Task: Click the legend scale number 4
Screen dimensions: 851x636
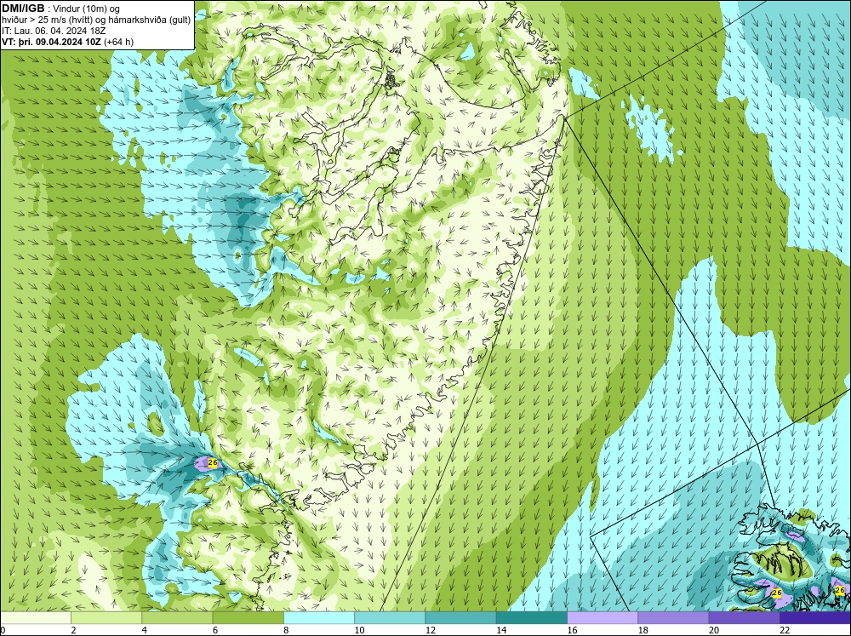Action: point(145,630)
